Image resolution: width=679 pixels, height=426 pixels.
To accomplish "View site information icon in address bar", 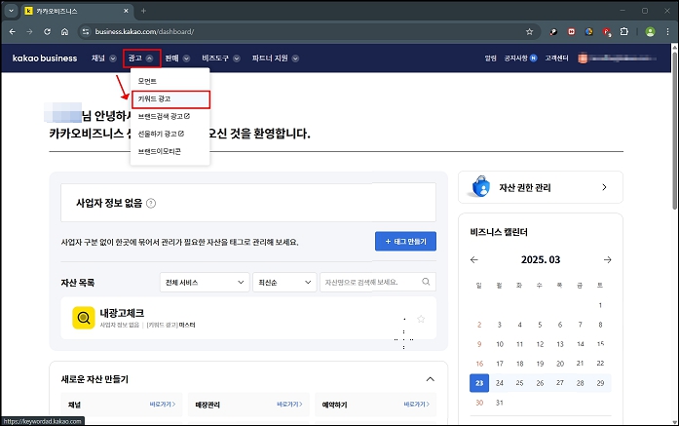I will tap(86, 31).
